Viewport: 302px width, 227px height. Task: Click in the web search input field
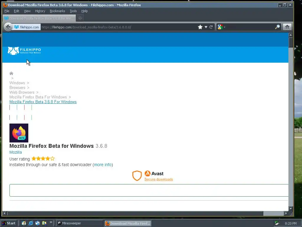pyautogui.click(x=250, y=27)
